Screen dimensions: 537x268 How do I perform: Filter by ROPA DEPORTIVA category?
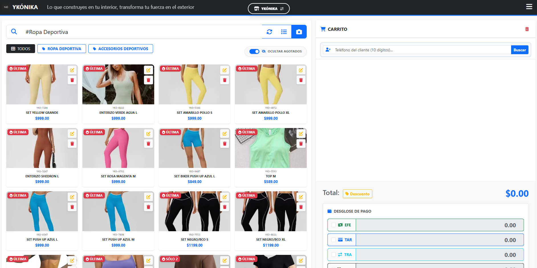pyautogui.click(x=62, y=49)
